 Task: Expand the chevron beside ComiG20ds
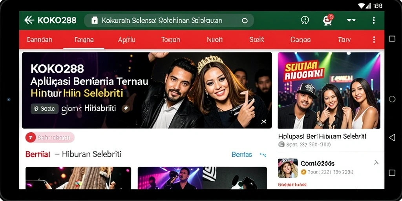(376, 162)
